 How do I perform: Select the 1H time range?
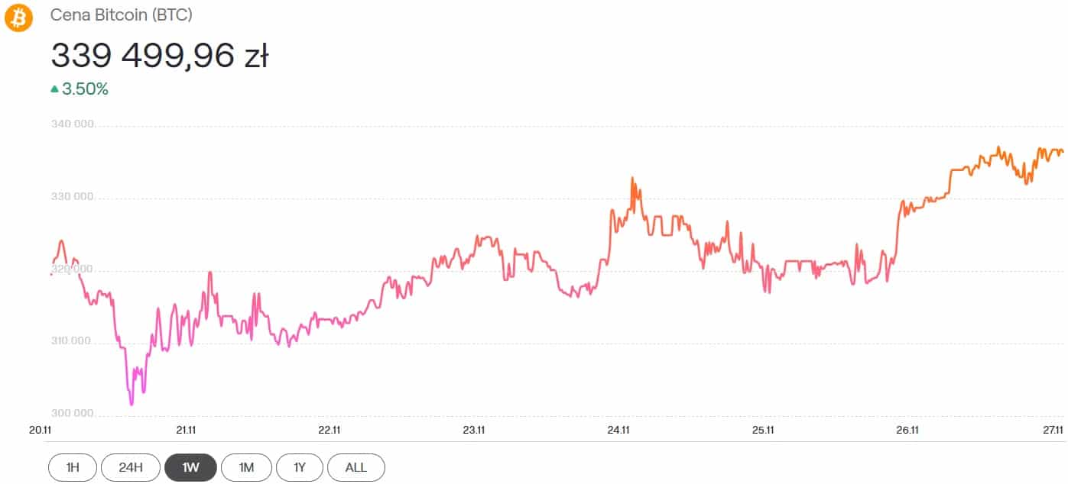click(x=73, y=467)
